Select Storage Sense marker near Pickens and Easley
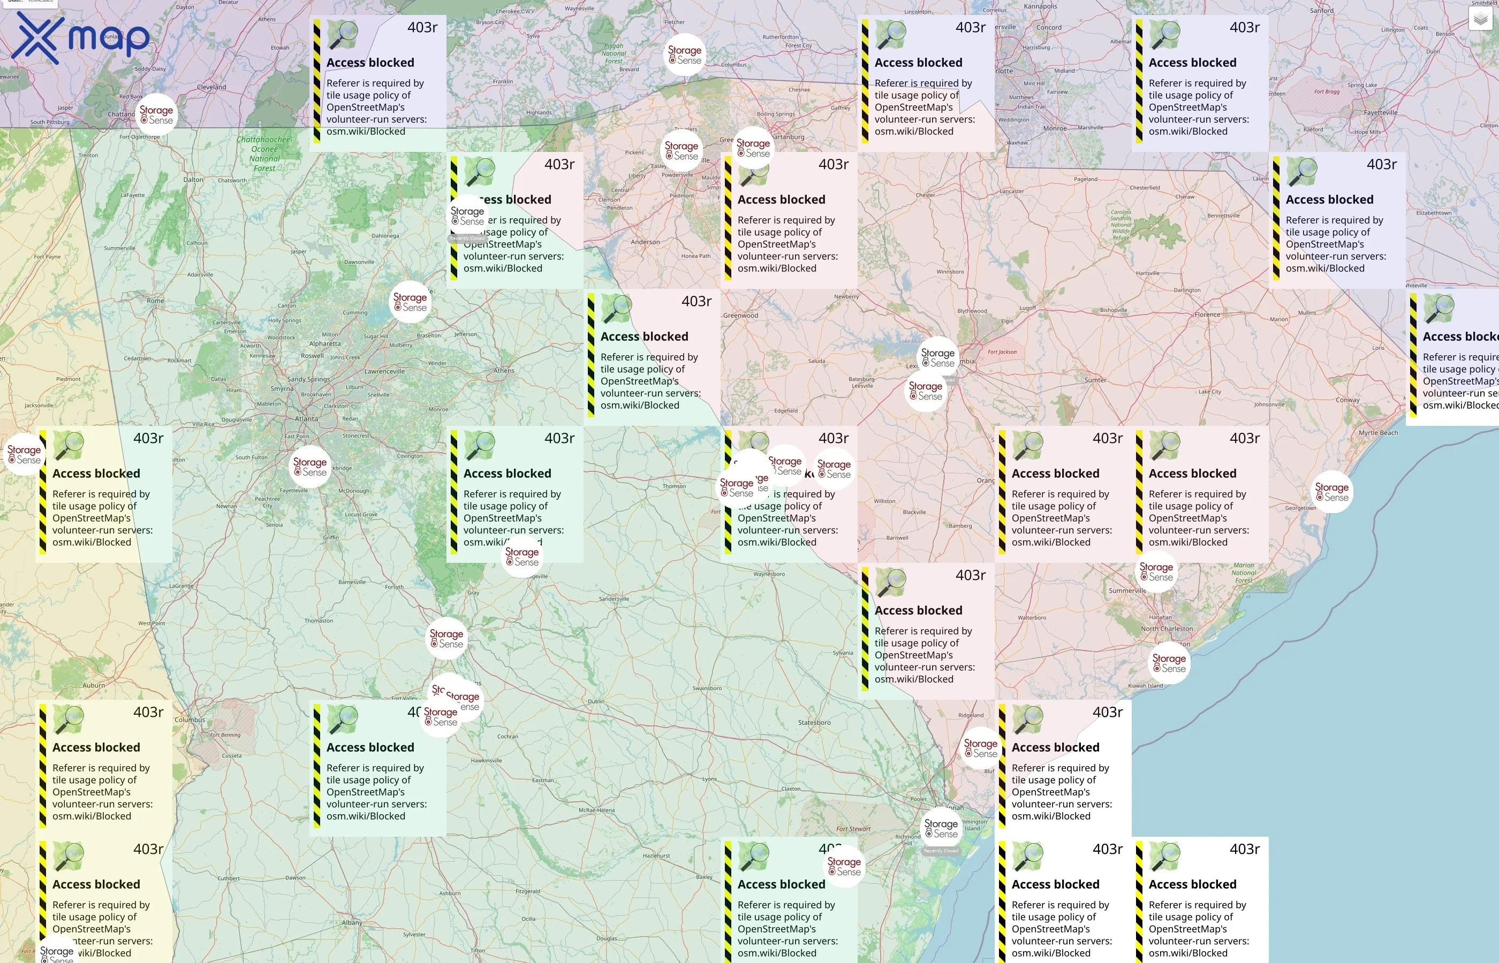1499x963 pixels. point(682,150)
